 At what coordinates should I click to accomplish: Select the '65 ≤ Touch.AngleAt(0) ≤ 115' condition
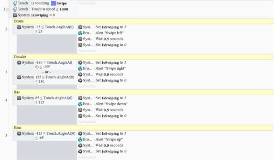pos(54,100)
